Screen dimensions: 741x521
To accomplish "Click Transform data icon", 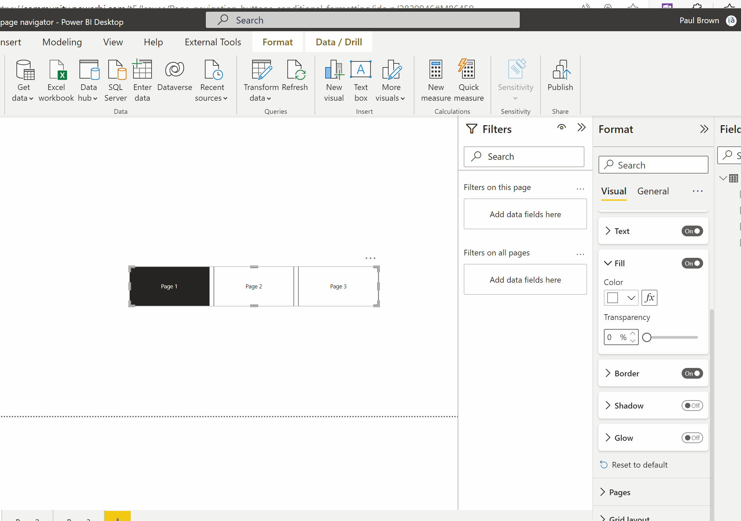I will [261, 81].
